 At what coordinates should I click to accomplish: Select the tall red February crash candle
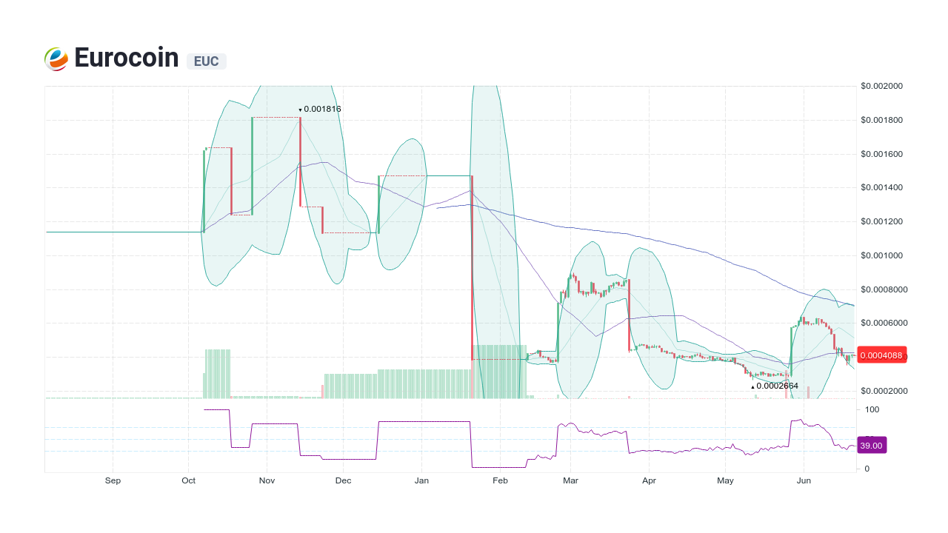tap(472, 266)
